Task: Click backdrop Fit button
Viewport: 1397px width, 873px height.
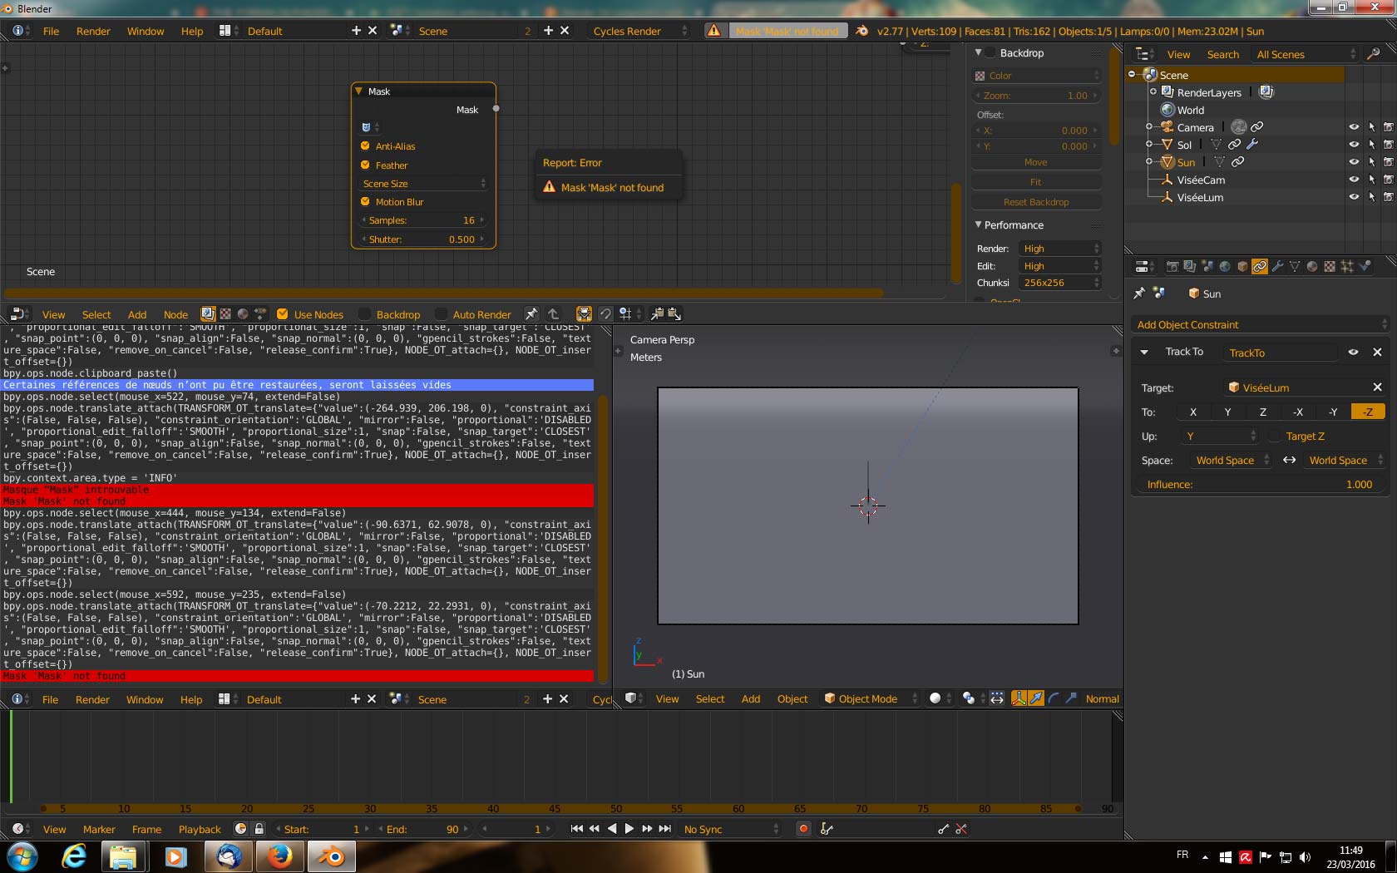Action: [1036, 182]
